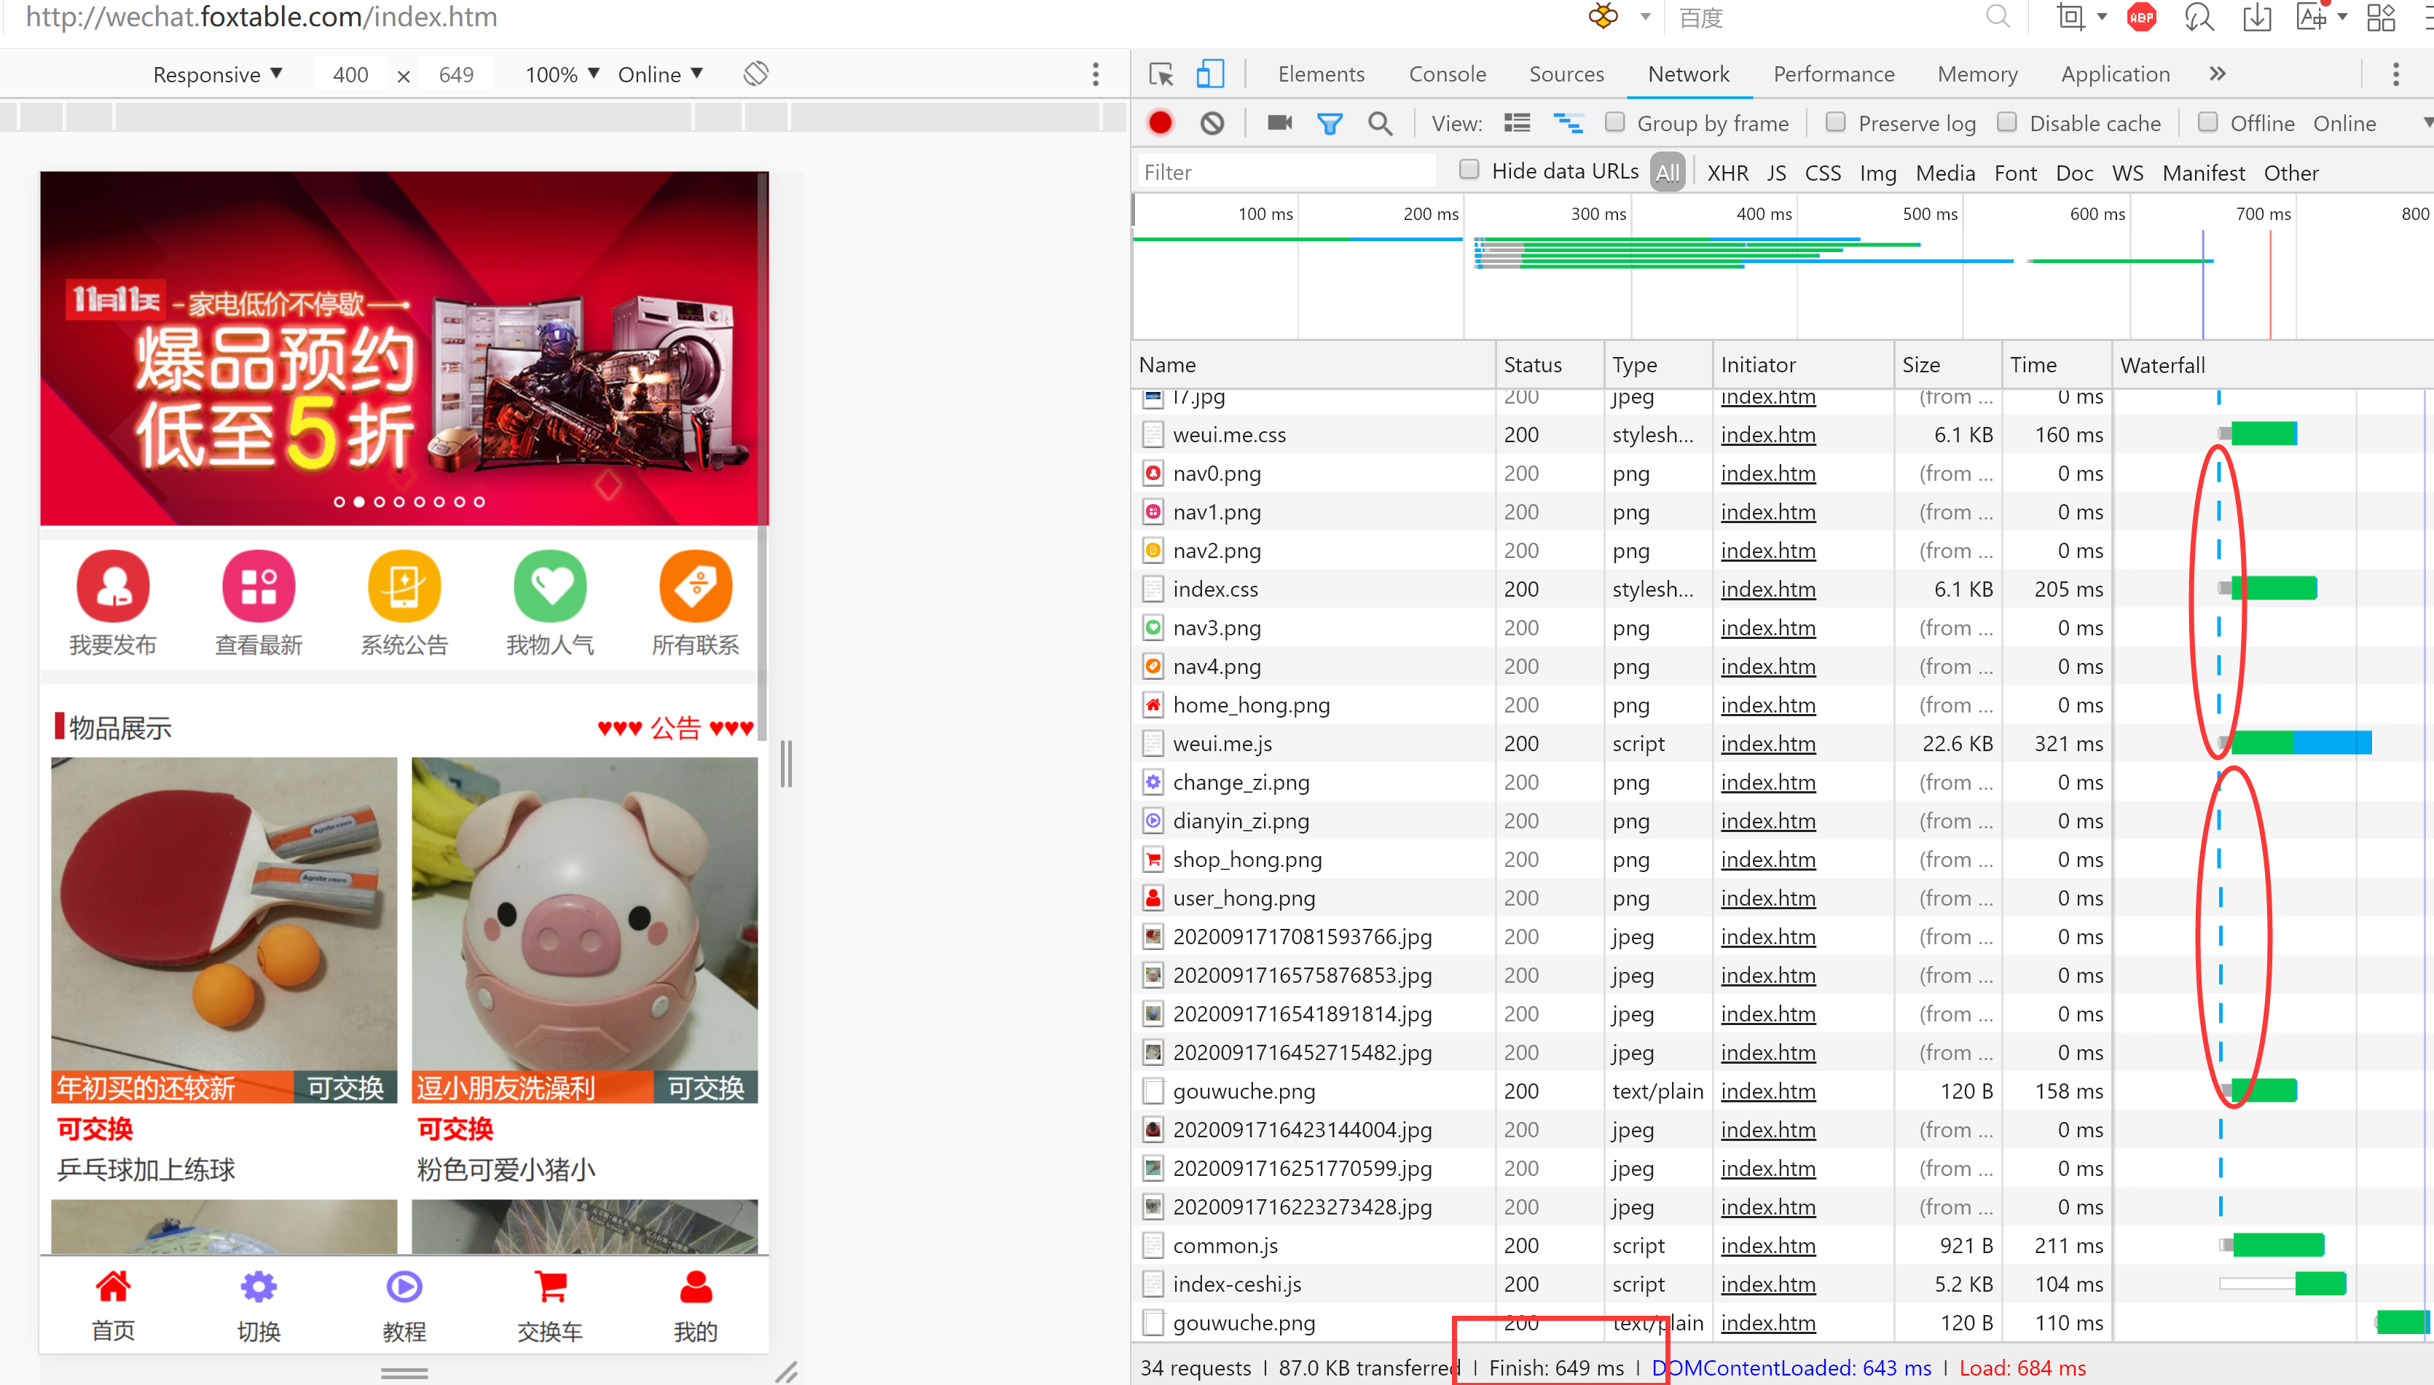Open the Network panel Online throttling dropdown
The height and width of the screenshot is (1385, 2434).
2373,124
